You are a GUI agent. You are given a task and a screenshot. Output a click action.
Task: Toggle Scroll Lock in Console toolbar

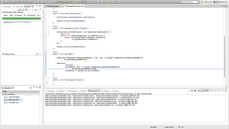202,91
